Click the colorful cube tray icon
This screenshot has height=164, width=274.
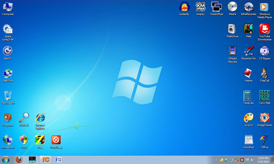click(x=237, y=160)
